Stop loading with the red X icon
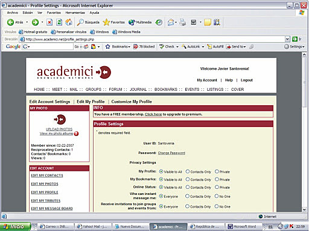Screen dimensions: 309x231 point(49,22)
